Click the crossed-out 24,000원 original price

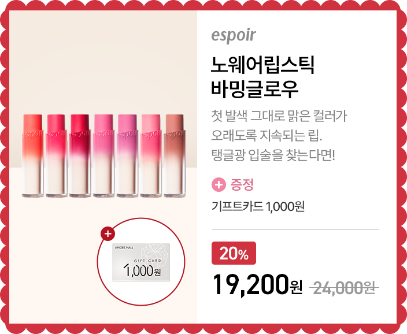click(x=344, y=288)
